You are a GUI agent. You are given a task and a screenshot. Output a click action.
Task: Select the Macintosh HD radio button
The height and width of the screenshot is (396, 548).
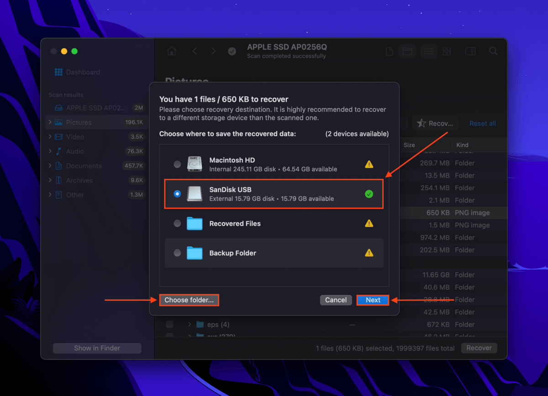[177, 164]
